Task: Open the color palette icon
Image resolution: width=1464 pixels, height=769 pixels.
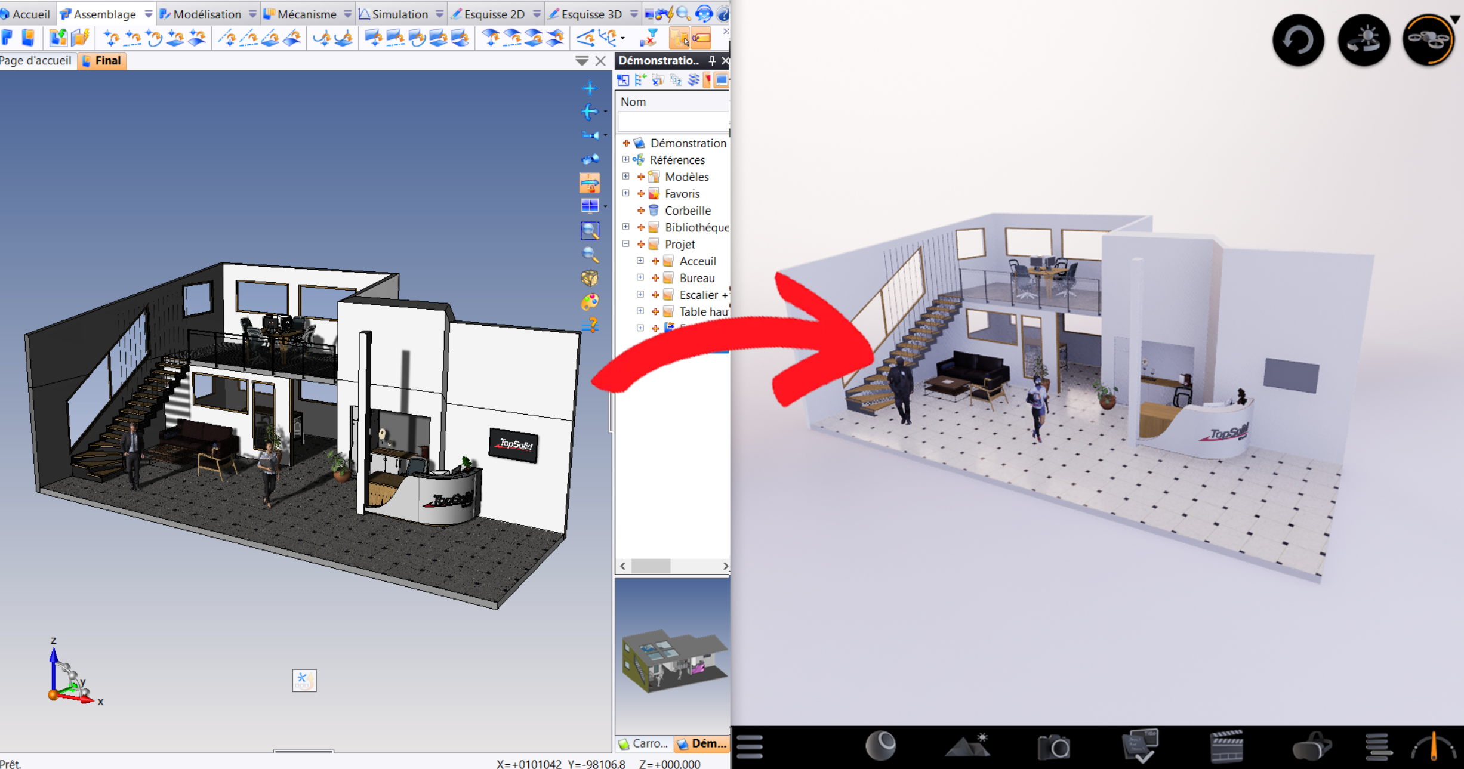Action: 590,302
